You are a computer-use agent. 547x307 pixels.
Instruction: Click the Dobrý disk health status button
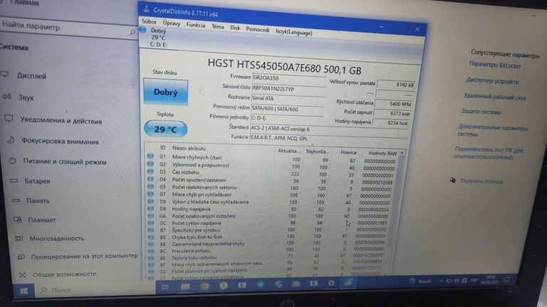pos(166,92)
